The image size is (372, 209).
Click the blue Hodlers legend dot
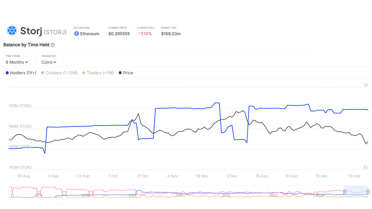[7, 73]
